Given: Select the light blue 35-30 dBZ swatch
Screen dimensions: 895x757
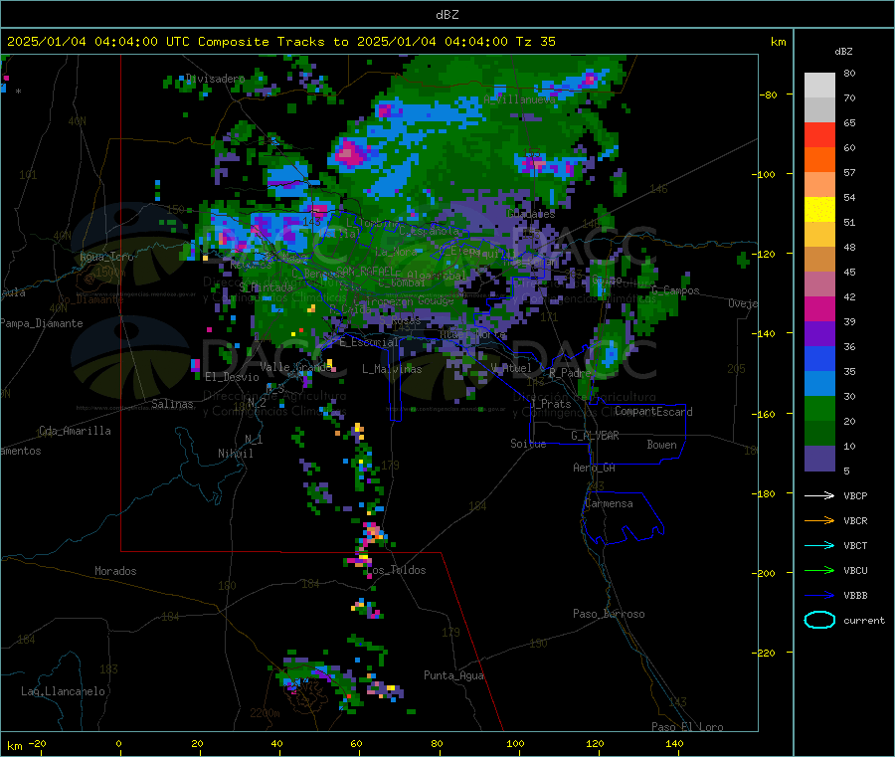Looking at the screenshot, I should [819, 384].
